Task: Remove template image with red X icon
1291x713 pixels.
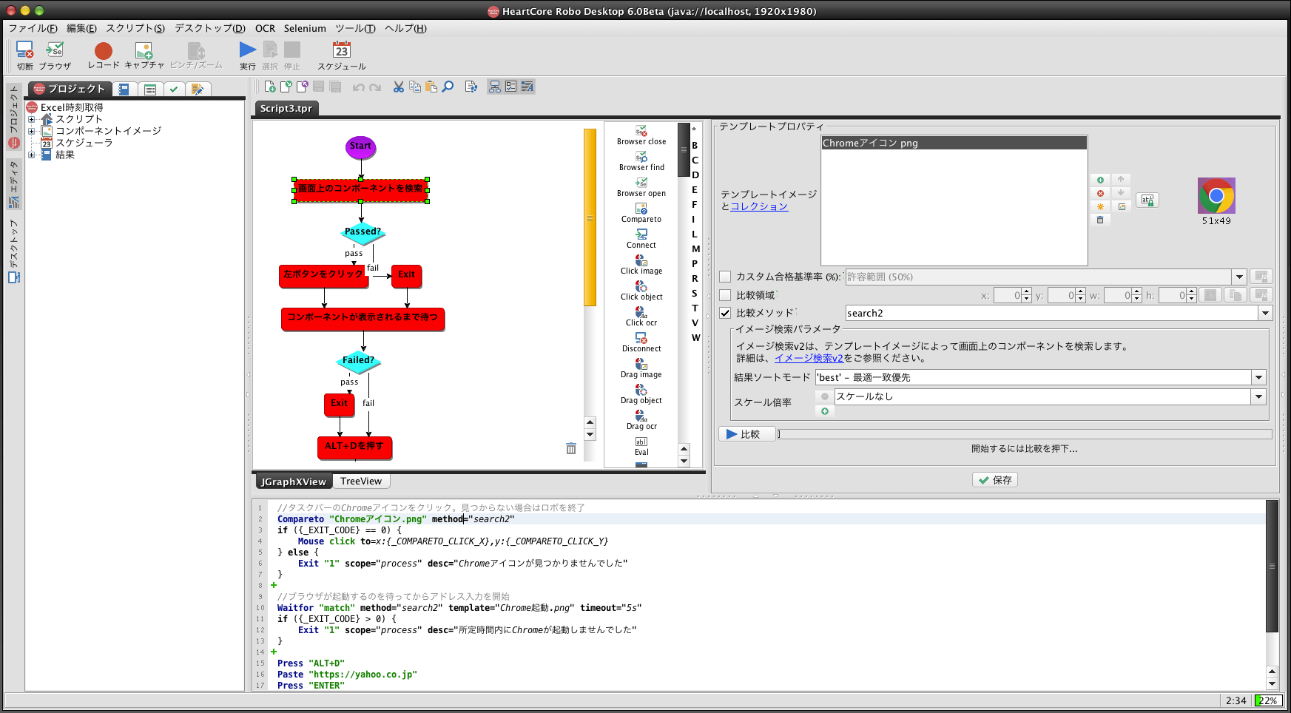Action: (x=1100, y=193)
